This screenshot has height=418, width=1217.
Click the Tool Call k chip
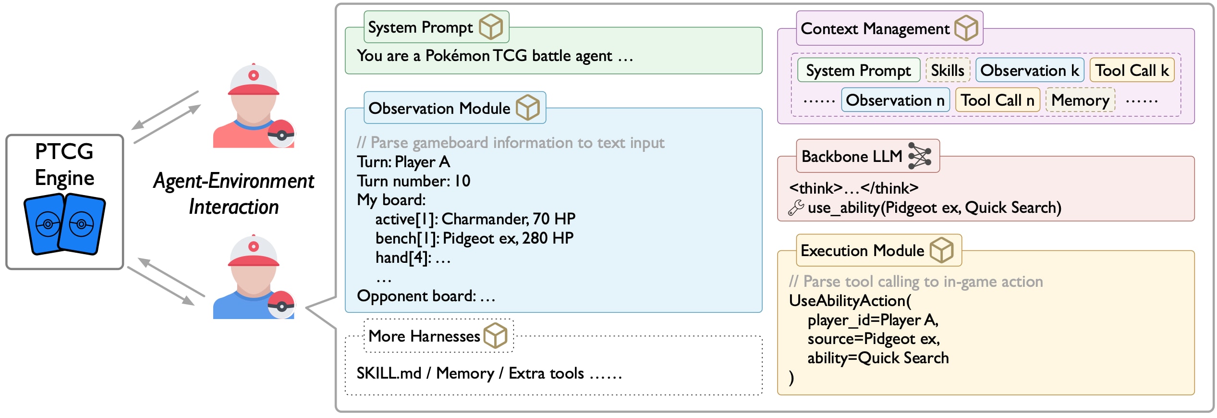click(x=1132, y=70)
